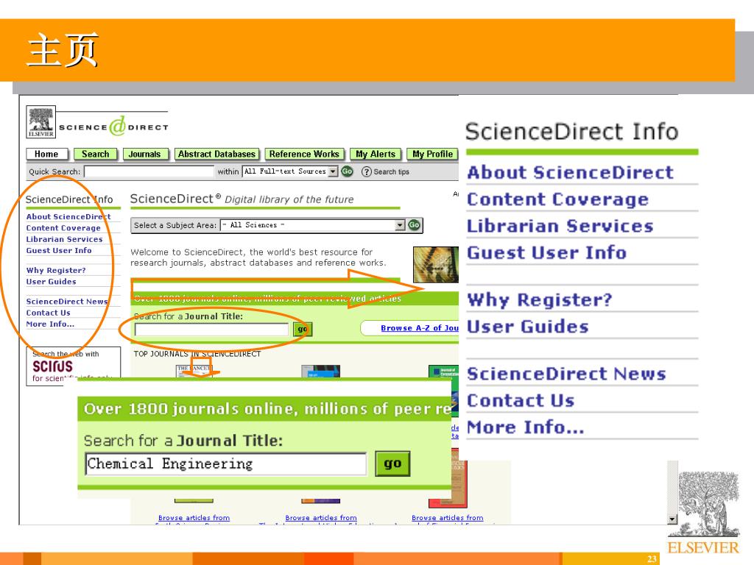This screenshot has height=565, width=754.
Task: Open My Profile tab
Action: [432, 154]
